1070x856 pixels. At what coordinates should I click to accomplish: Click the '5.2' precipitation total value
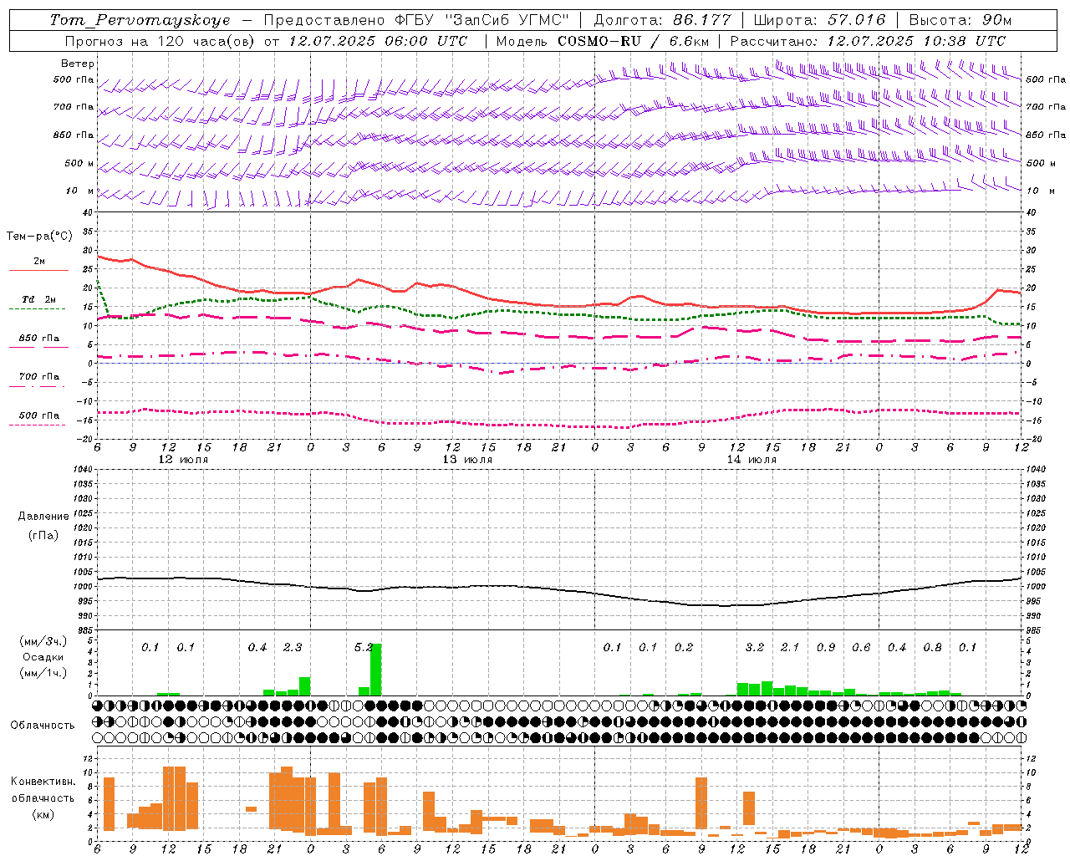pos(364,648)
